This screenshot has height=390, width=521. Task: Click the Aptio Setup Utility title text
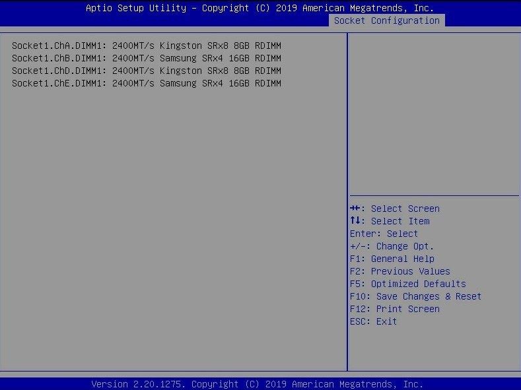[x=260, y=8]
